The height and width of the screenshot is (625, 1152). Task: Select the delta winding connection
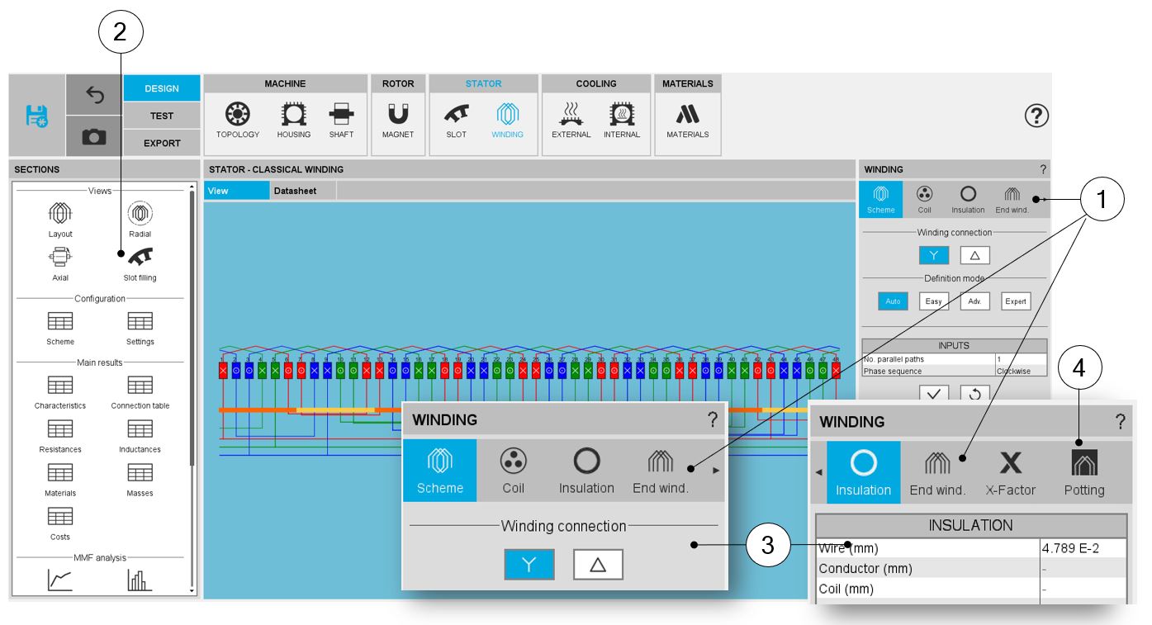click(974, 256)
